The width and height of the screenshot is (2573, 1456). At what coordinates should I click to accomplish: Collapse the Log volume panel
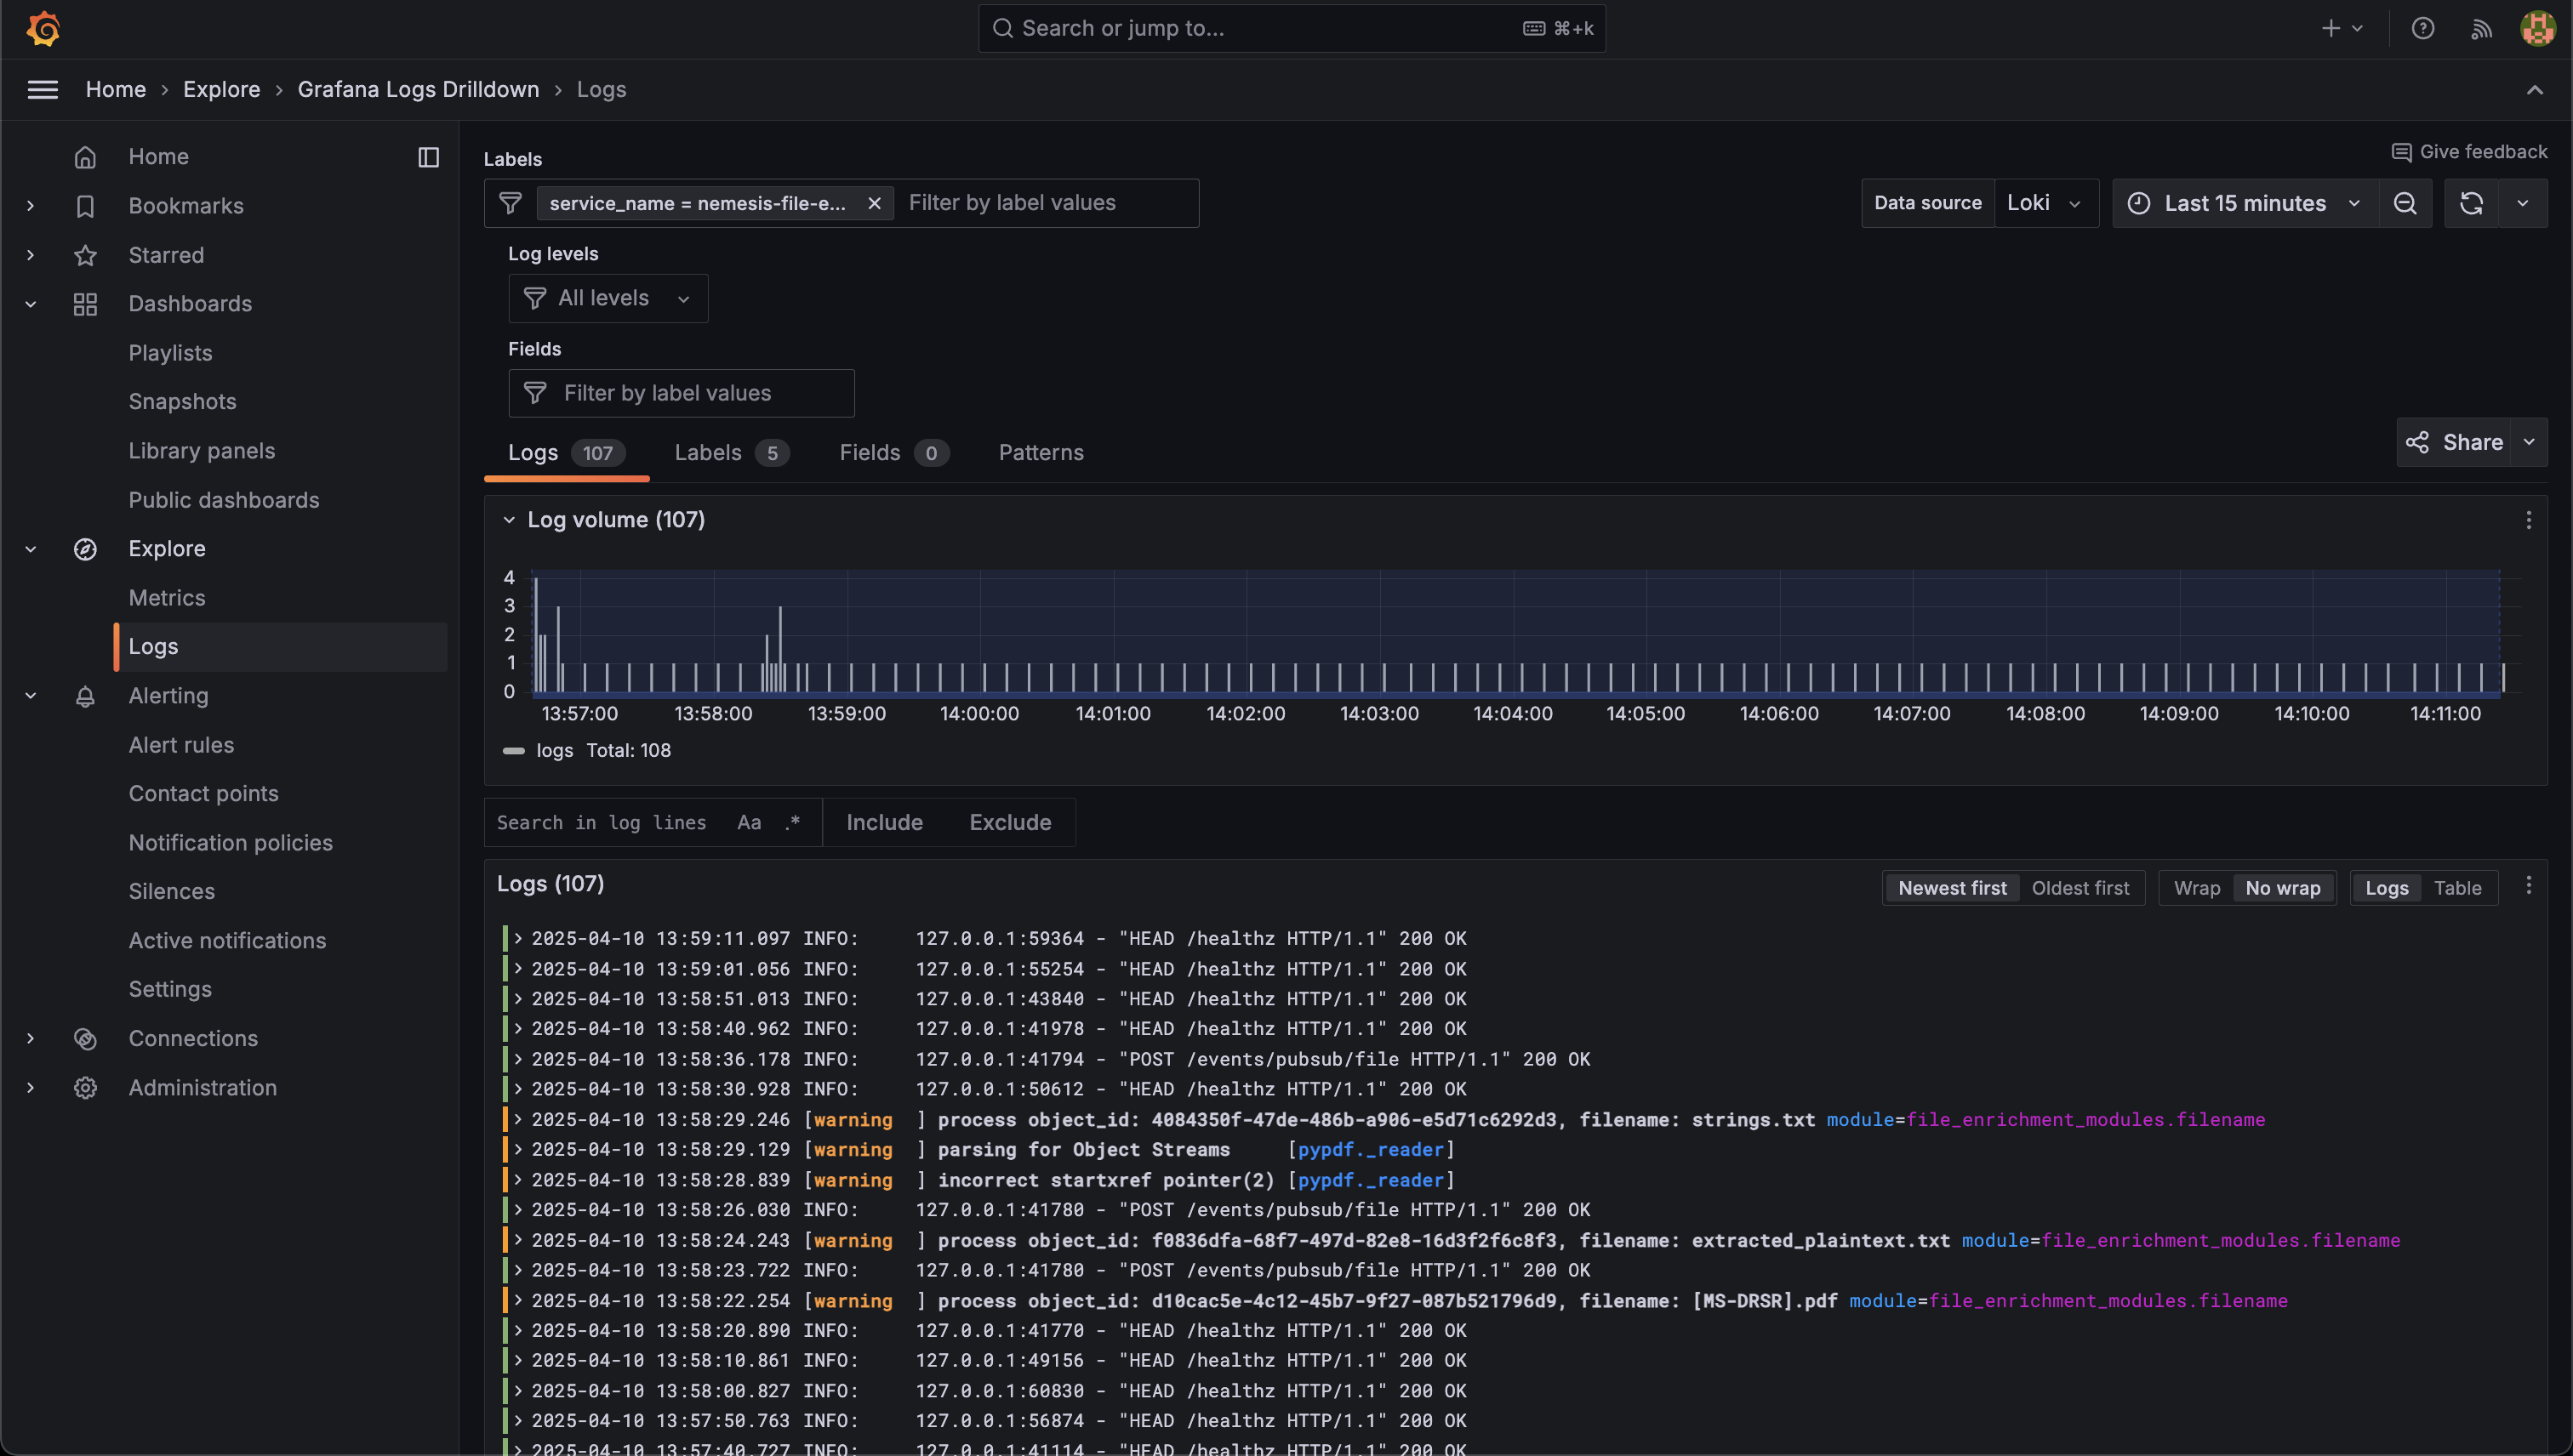click(508, 519)
